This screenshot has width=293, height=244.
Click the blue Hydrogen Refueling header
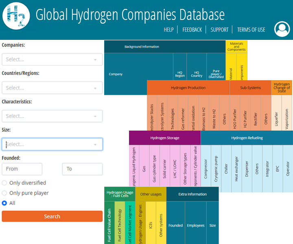tap(247, 138)
